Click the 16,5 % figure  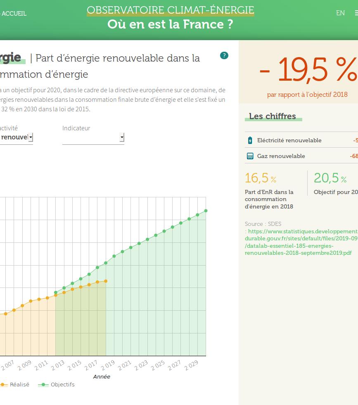(x=261, y=178)
